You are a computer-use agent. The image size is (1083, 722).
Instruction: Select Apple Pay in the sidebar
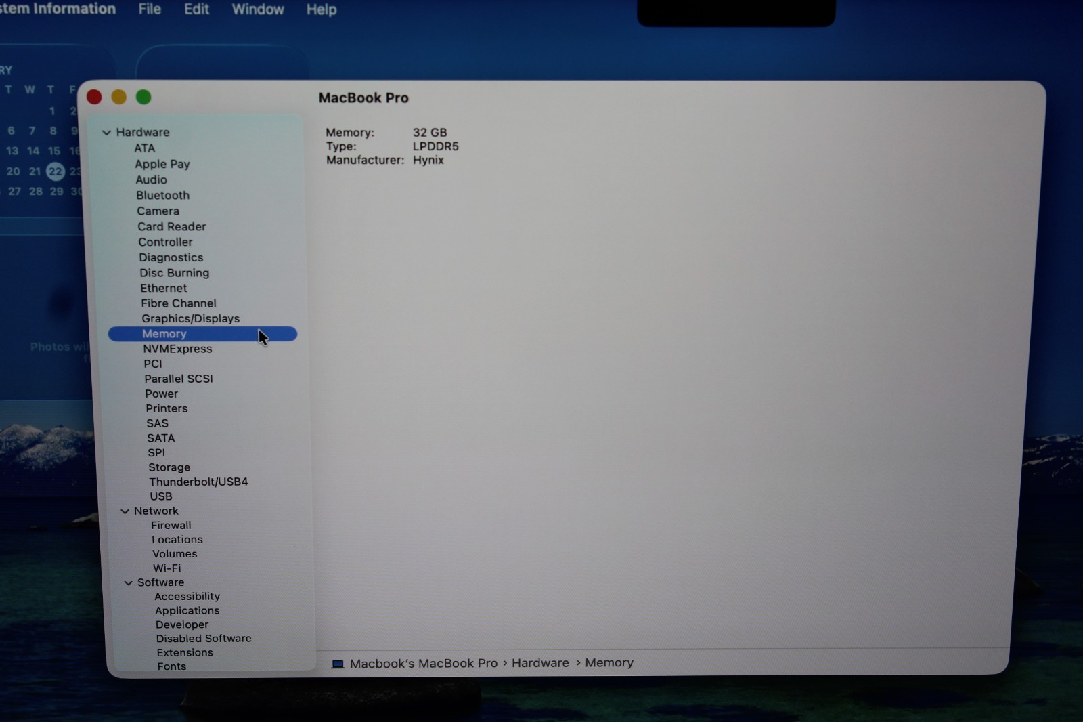pos(162,164)
